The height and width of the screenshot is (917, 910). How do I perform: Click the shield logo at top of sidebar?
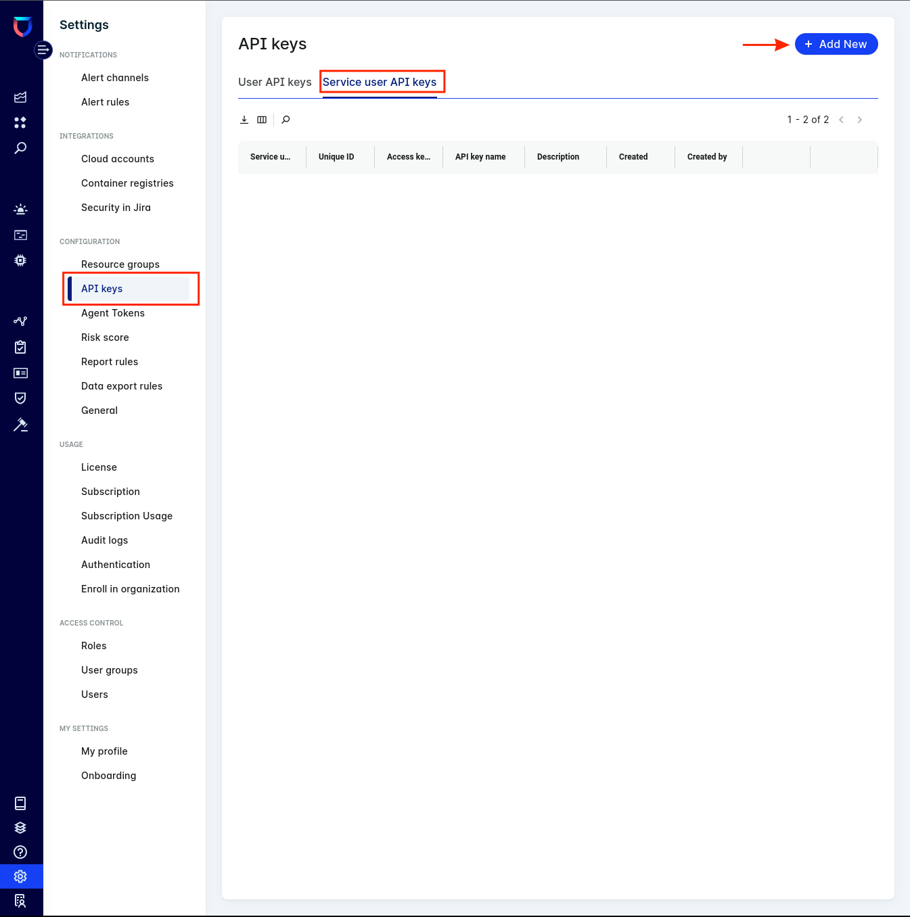(22, 27)
